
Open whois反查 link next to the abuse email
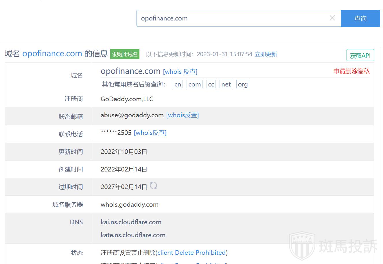(x=182, y=115)
